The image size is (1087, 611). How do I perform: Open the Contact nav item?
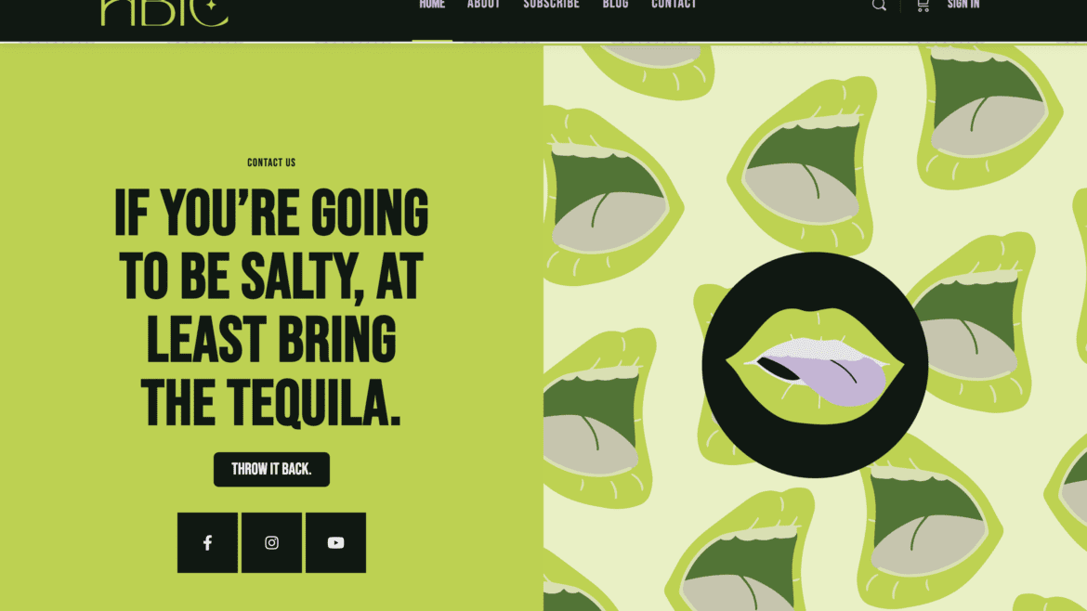(674, 5)
